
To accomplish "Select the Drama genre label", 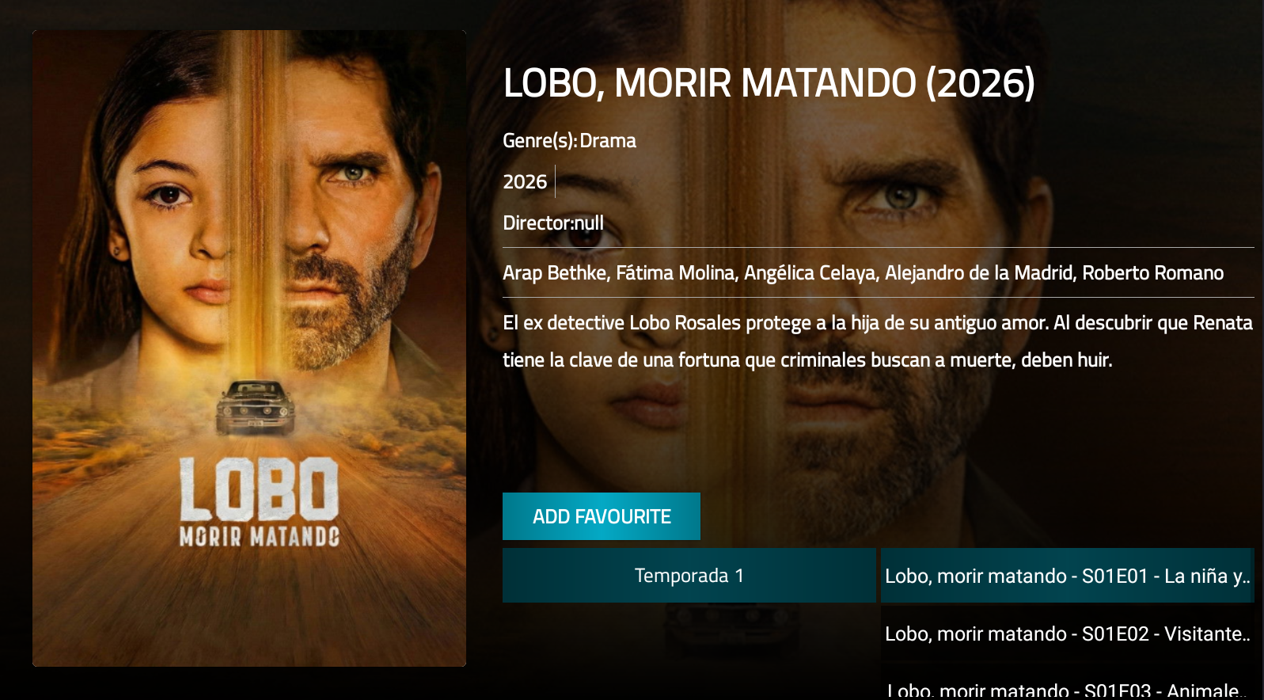I will point(608,140).
